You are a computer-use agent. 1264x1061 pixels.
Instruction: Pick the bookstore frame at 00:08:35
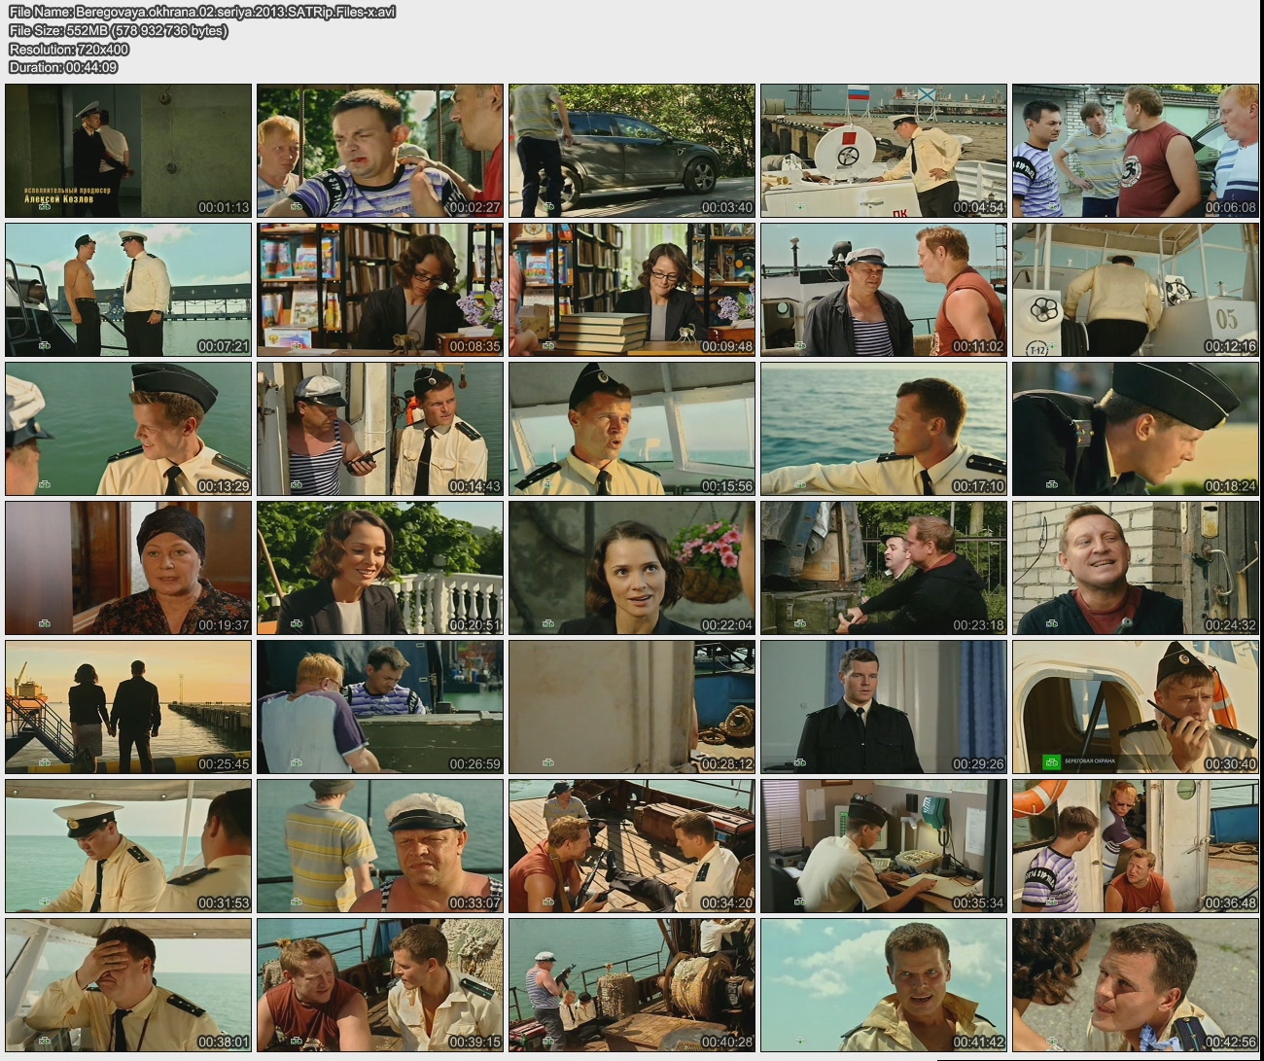(380, 290)
